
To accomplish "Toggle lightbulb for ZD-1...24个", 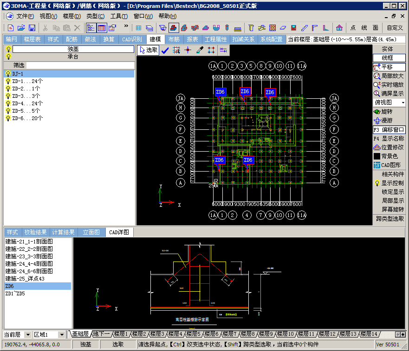I will [8, 81].
